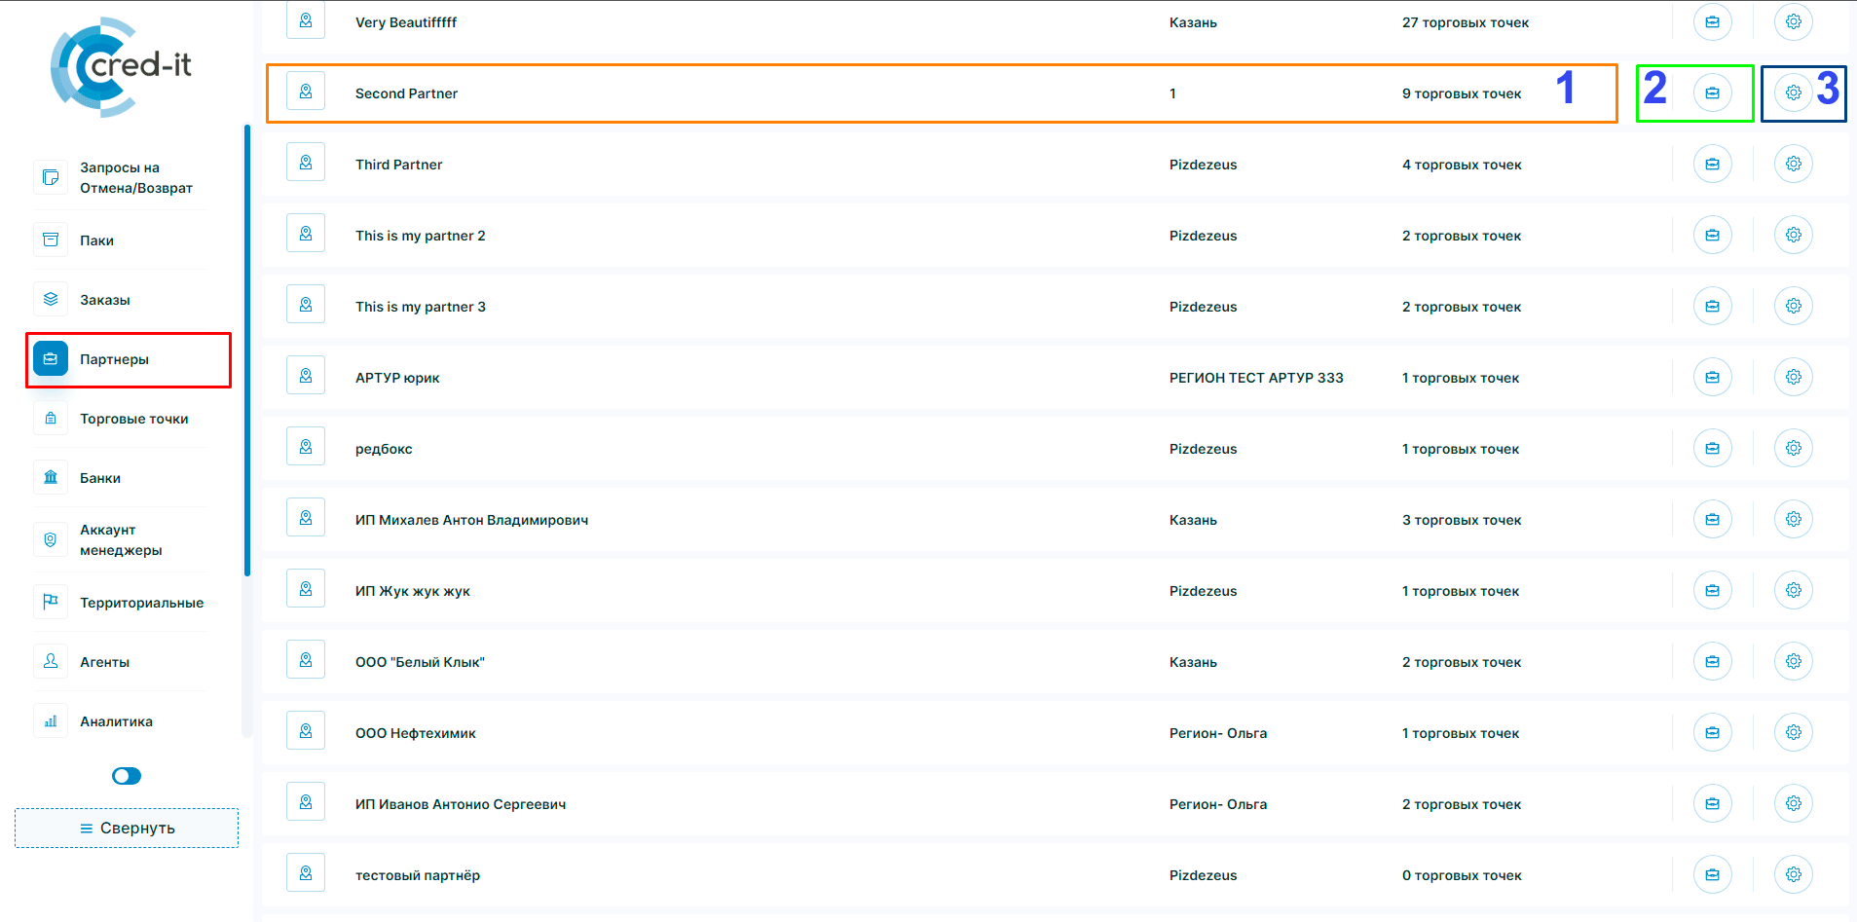
Task: Select Аккаунт менеджеры in the sidebar
Action: tap(121, 539)
